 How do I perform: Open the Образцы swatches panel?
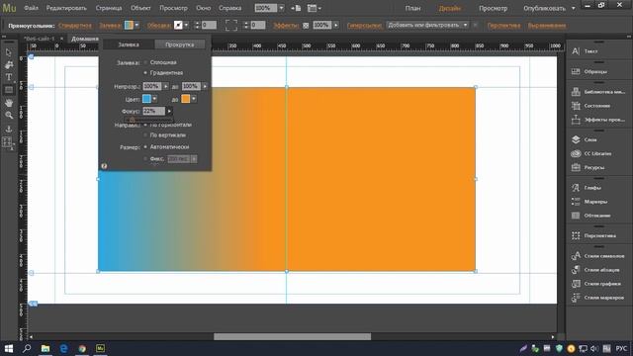tap(576, 71)
